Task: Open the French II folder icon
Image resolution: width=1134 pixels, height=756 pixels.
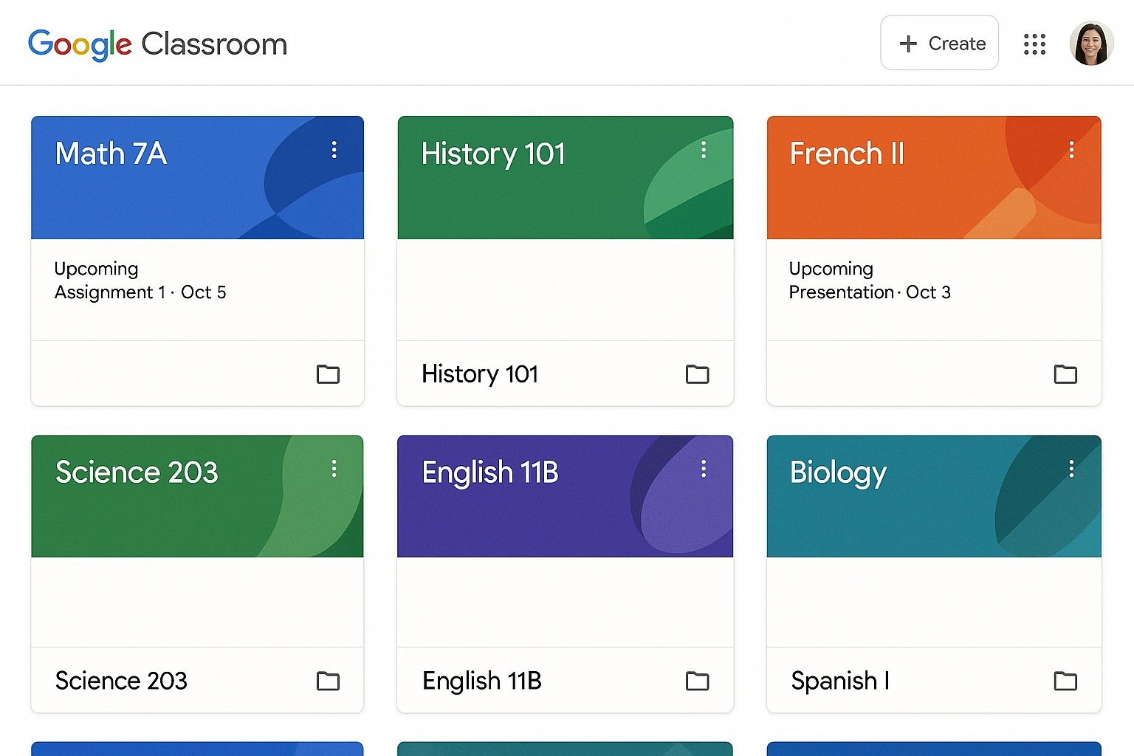Action: pyautogui.click(x=1065, y=374)
